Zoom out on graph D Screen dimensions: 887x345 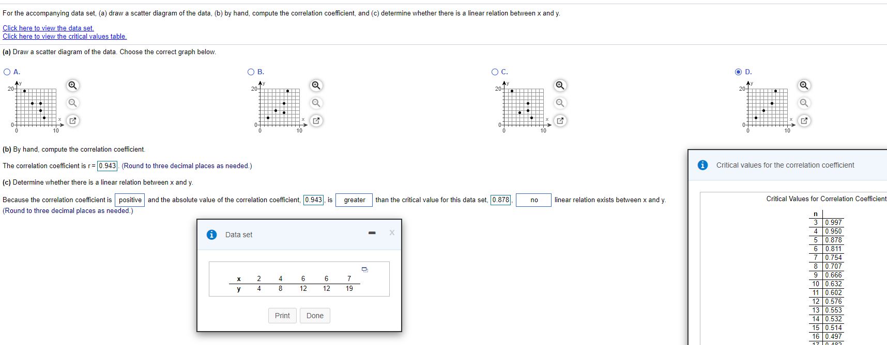click(x=803, y=103)
